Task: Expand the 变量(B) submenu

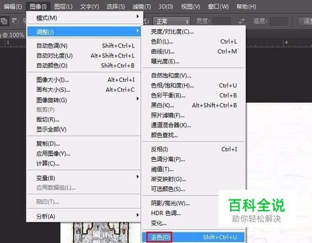Action: (x=84, y=178)
